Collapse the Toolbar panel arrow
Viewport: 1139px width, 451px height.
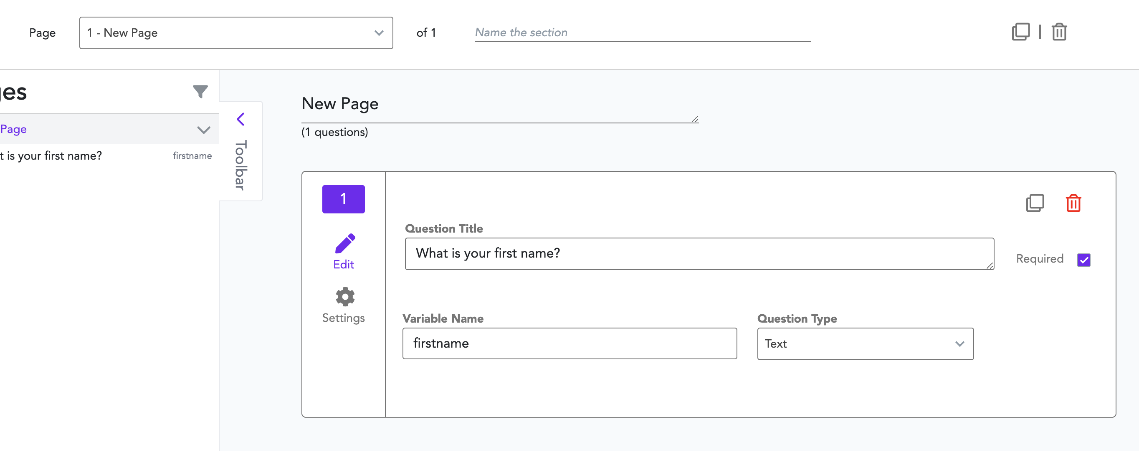tap(240, 119)
